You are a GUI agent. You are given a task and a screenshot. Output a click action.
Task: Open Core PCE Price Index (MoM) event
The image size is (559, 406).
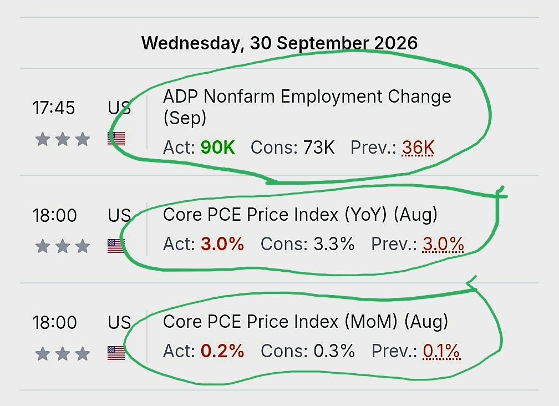(306, 322)
